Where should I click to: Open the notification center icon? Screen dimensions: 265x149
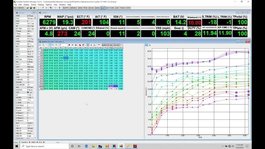[x=247, y=146]
